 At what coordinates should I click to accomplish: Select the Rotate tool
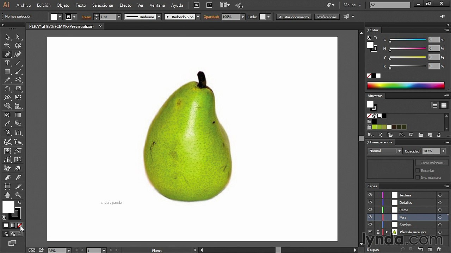(7, 89)
